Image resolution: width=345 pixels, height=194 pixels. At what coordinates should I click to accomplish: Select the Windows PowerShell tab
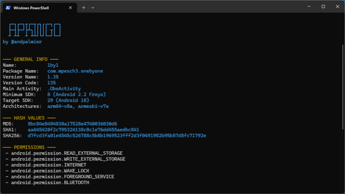[40, 8]
